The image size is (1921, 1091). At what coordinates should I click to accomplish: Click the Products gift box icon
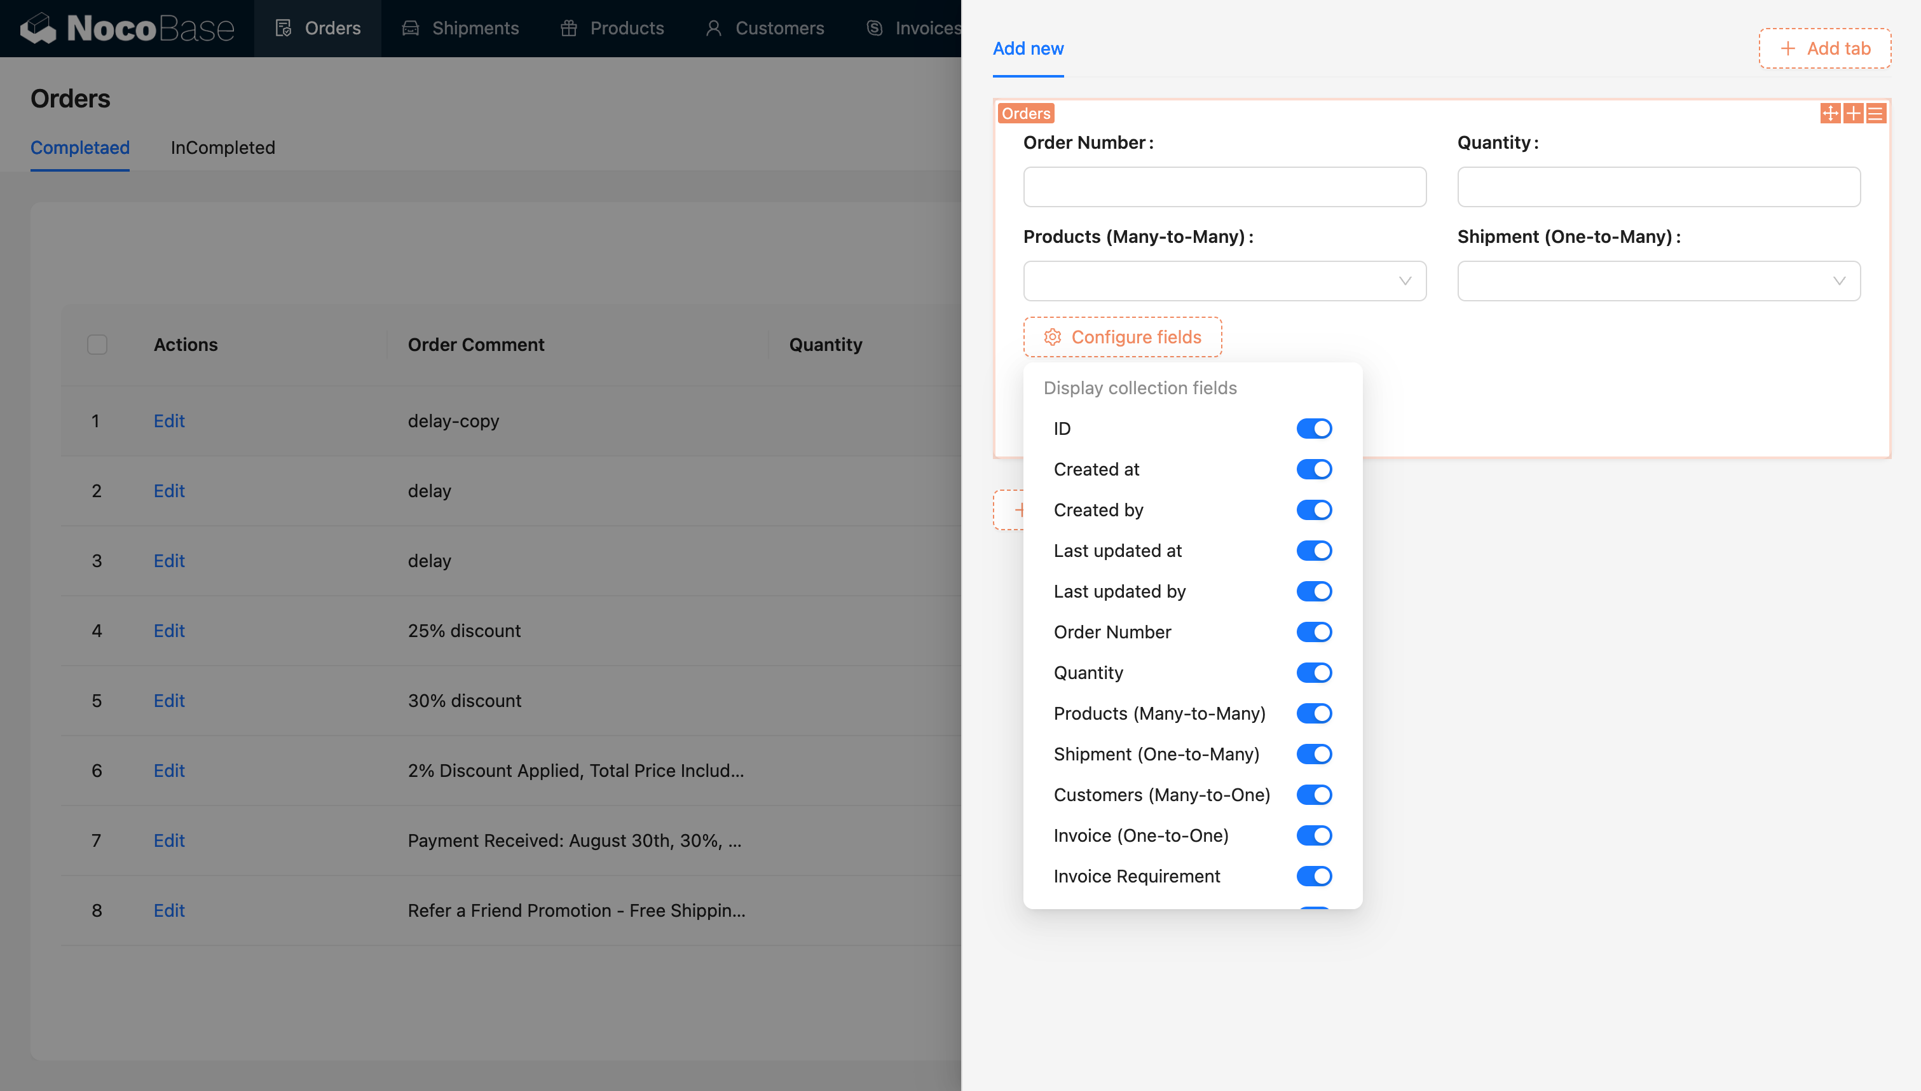click(568, 29)
